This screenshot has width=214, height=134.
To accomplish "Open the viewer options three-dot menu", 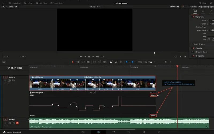I will pyautogui.click(x=187, y=7).
